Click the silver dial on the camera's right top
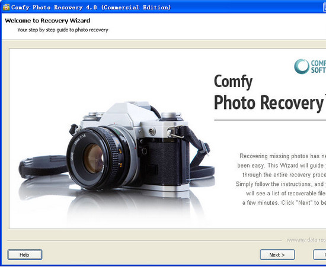326x267 pixels. [x=171, y=116]
